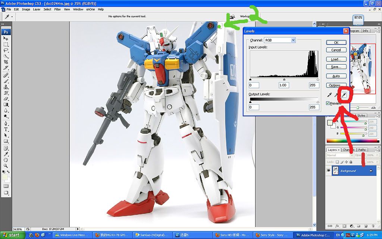Toggle lock all in Layers panel
382x239 pixels.
[351, 162]
